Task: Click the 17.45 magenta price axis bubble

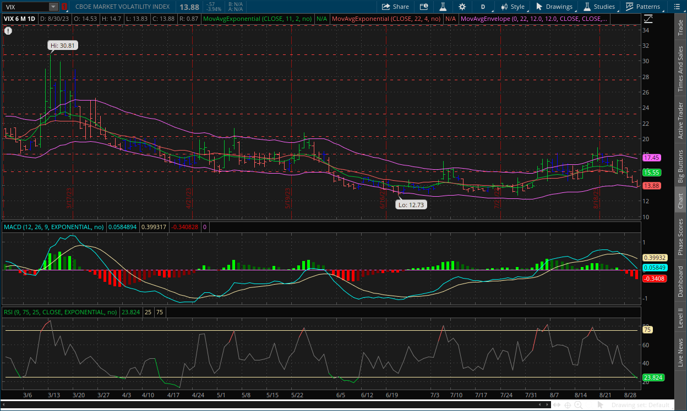Action: [x=651, y=158]
